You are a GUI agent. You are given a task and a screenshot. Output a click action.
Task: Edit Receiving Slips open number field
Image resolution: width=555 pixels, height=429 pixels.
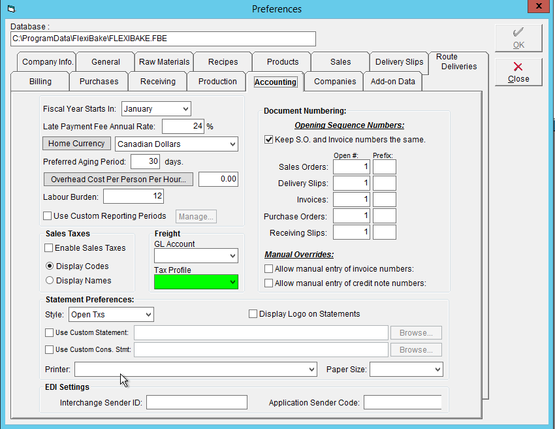tap(351, 232)
